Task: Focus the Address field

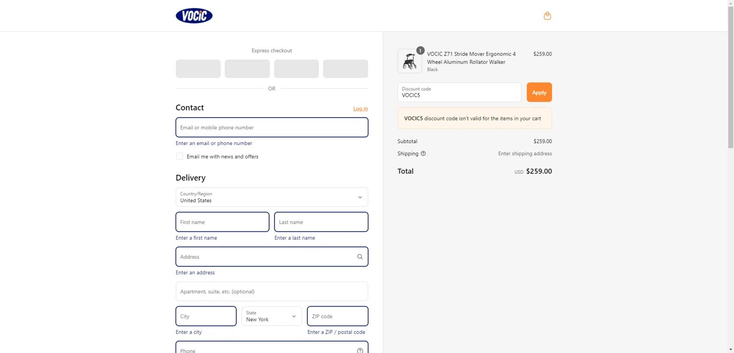Action: [272, 257]
